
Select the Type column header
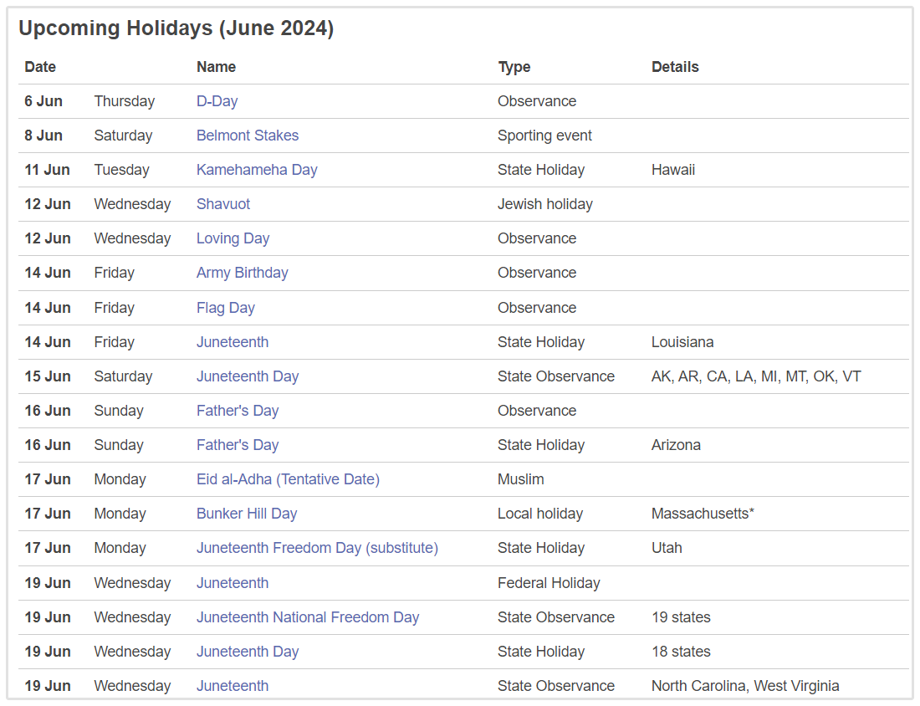point(514,67)
